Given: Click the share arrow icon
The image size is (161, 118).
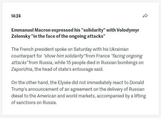Looking at the screenshot, I should coord(145,16).
